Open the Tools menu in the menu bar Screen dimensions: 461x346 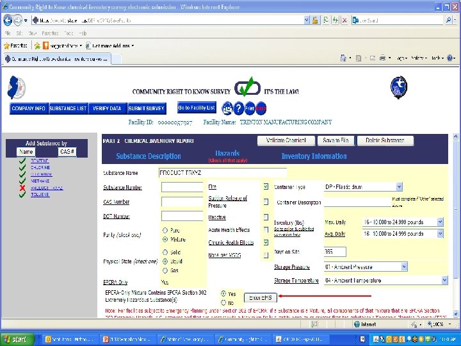pos(69,33)
